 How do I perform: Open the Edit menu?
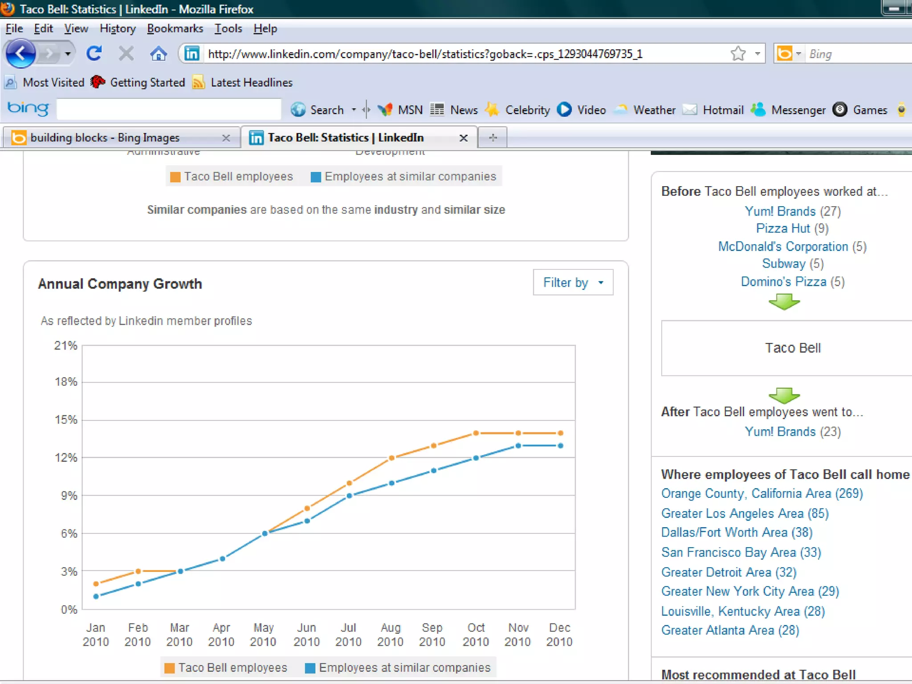pos(43,28)
